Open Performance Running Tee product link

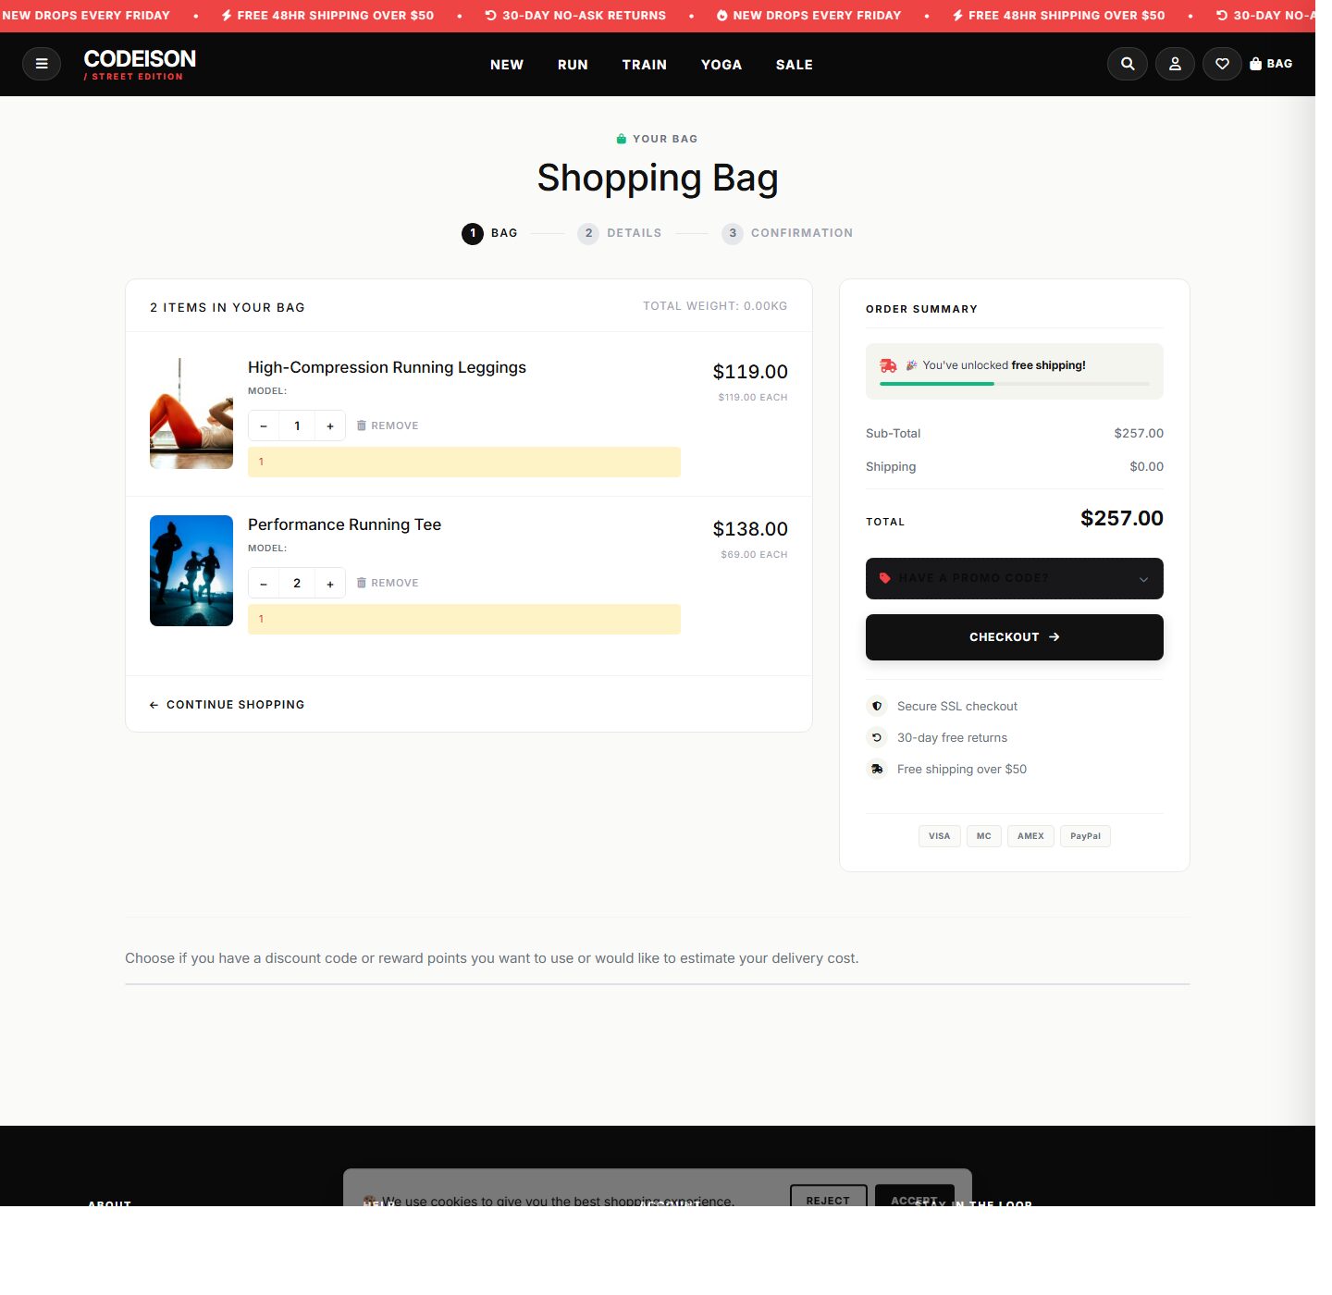click(x=344, y=524)
